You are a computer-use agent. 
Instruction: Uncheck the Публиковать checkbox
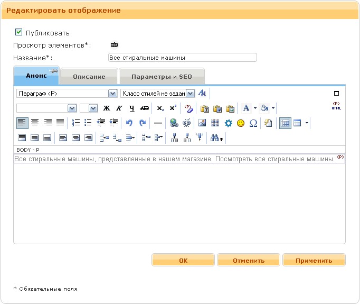click(x=19, y=32)
